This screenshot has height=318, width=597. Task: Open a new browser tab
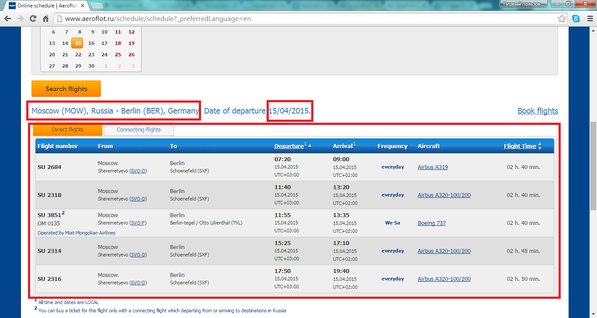97,5
